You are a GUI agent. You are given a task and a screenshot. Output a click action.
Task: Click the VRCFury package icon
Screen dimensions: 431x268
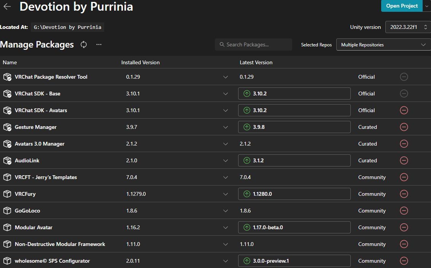coord(7,194)
